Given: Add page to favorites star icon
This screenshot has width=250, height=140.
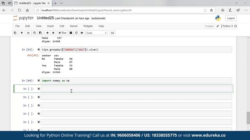Looking at the screenshot, I should point(211,10).
